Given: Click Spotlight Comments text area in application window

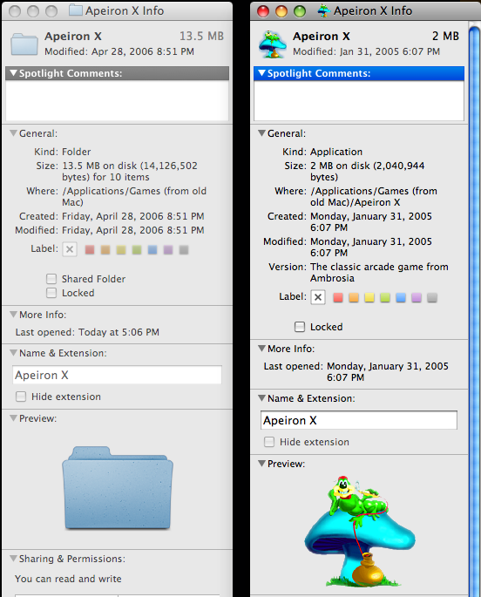Looking at the screenshot, I should pyautogui.click(x=359, y=100).
